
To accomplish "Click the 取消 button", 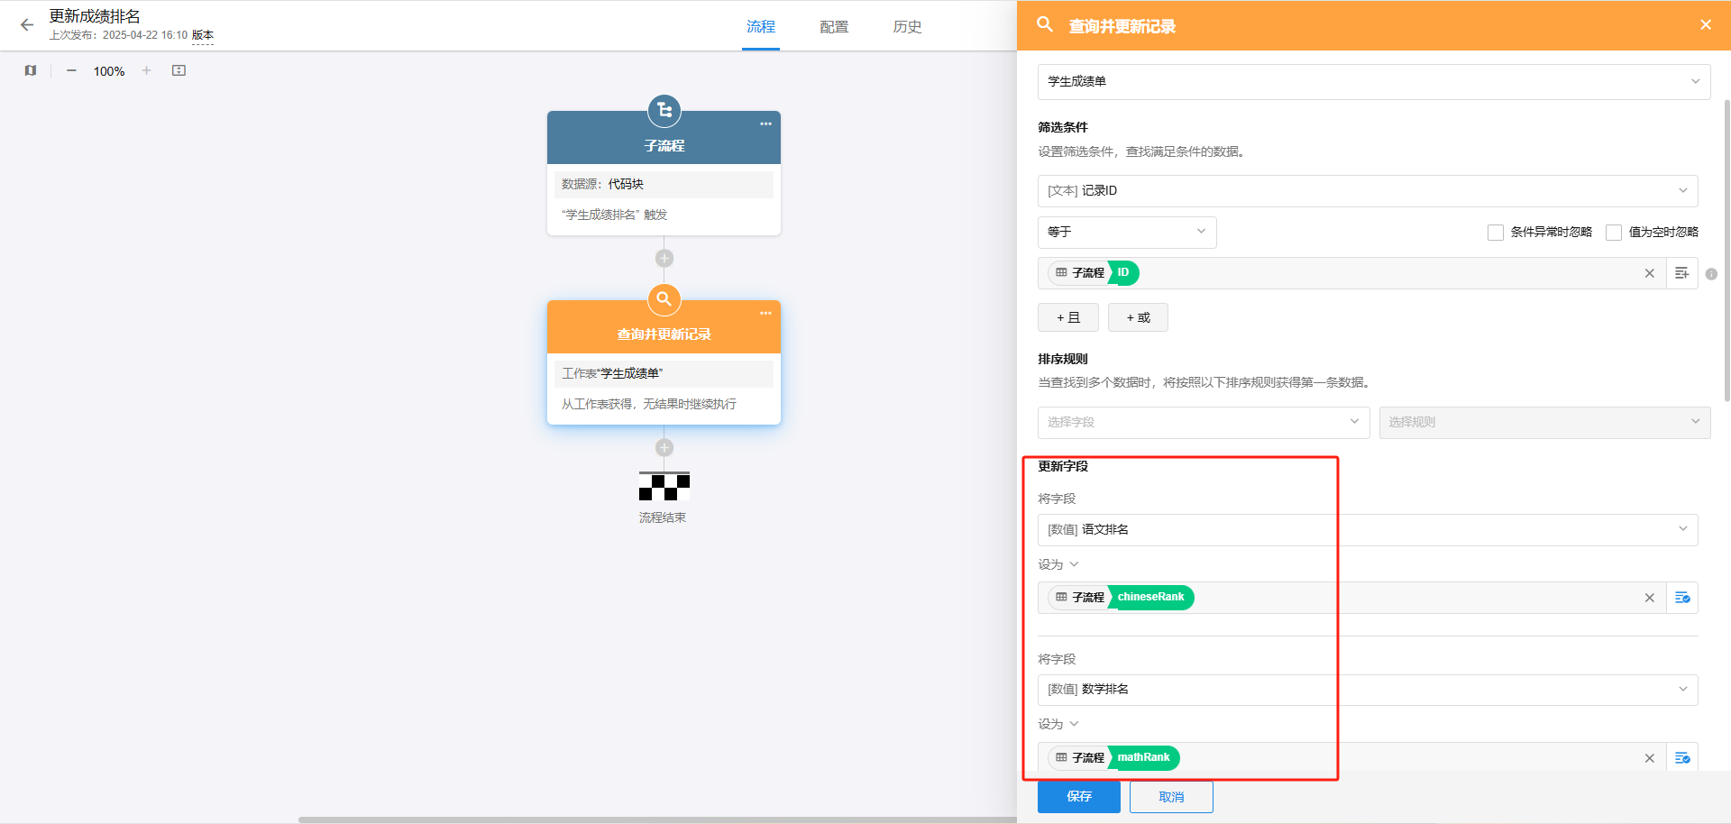I will click(1171, 797).
